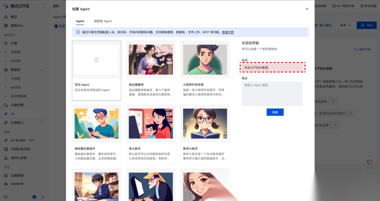Click the 对象存储 folder icon
The image size is (380, 201).
(6, 105)
